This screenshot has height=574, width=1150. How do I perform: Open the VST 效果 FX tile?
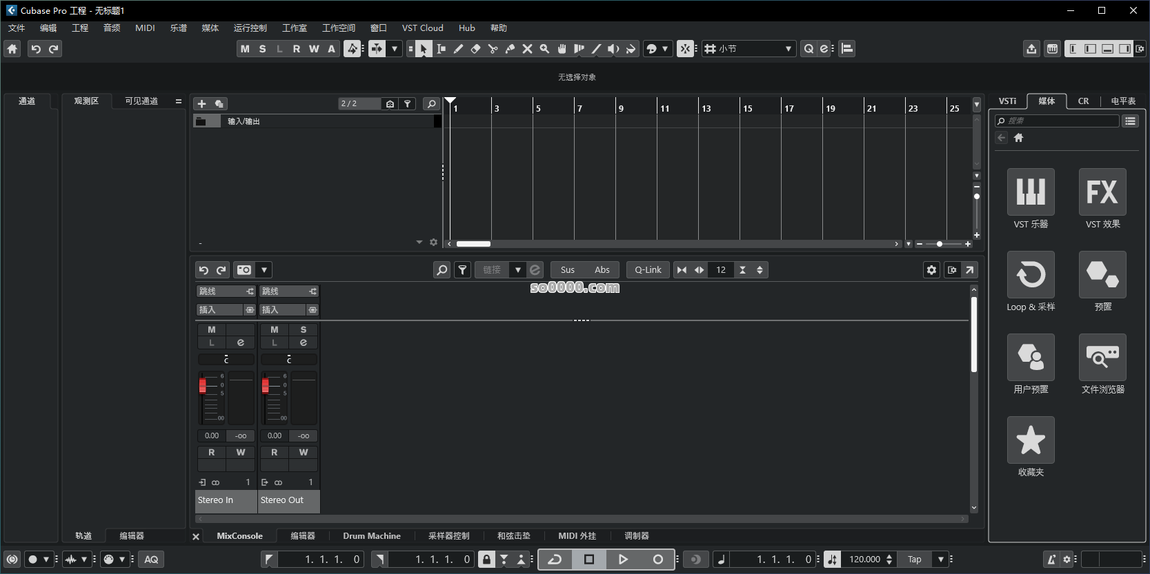coord(1102,192)
